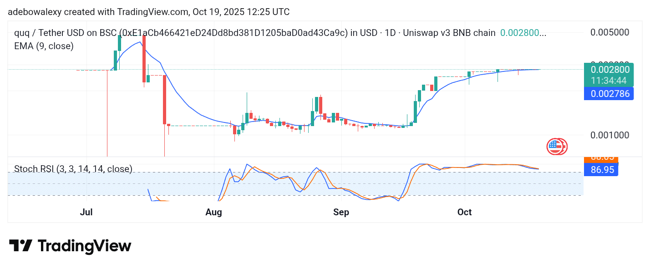Click the green candle at the July peak
The height and width of the screenshot is (269, 650).
pos(119,43)
